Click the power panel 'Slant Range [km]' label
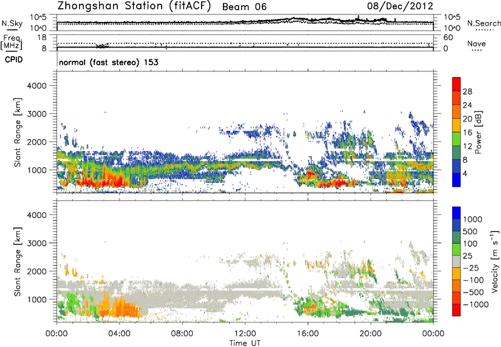Viewport: 501px width, 347px height. (x=18, y=132)
